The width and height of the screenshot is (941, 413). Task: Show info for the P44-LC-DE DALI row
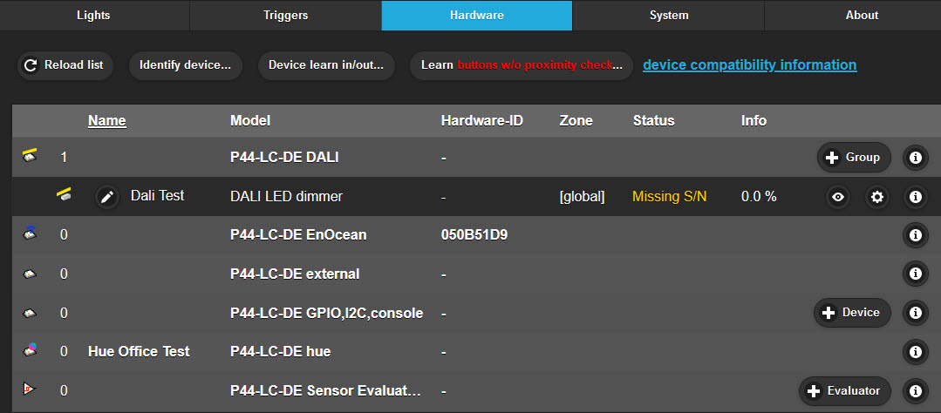tap(915, 158)
